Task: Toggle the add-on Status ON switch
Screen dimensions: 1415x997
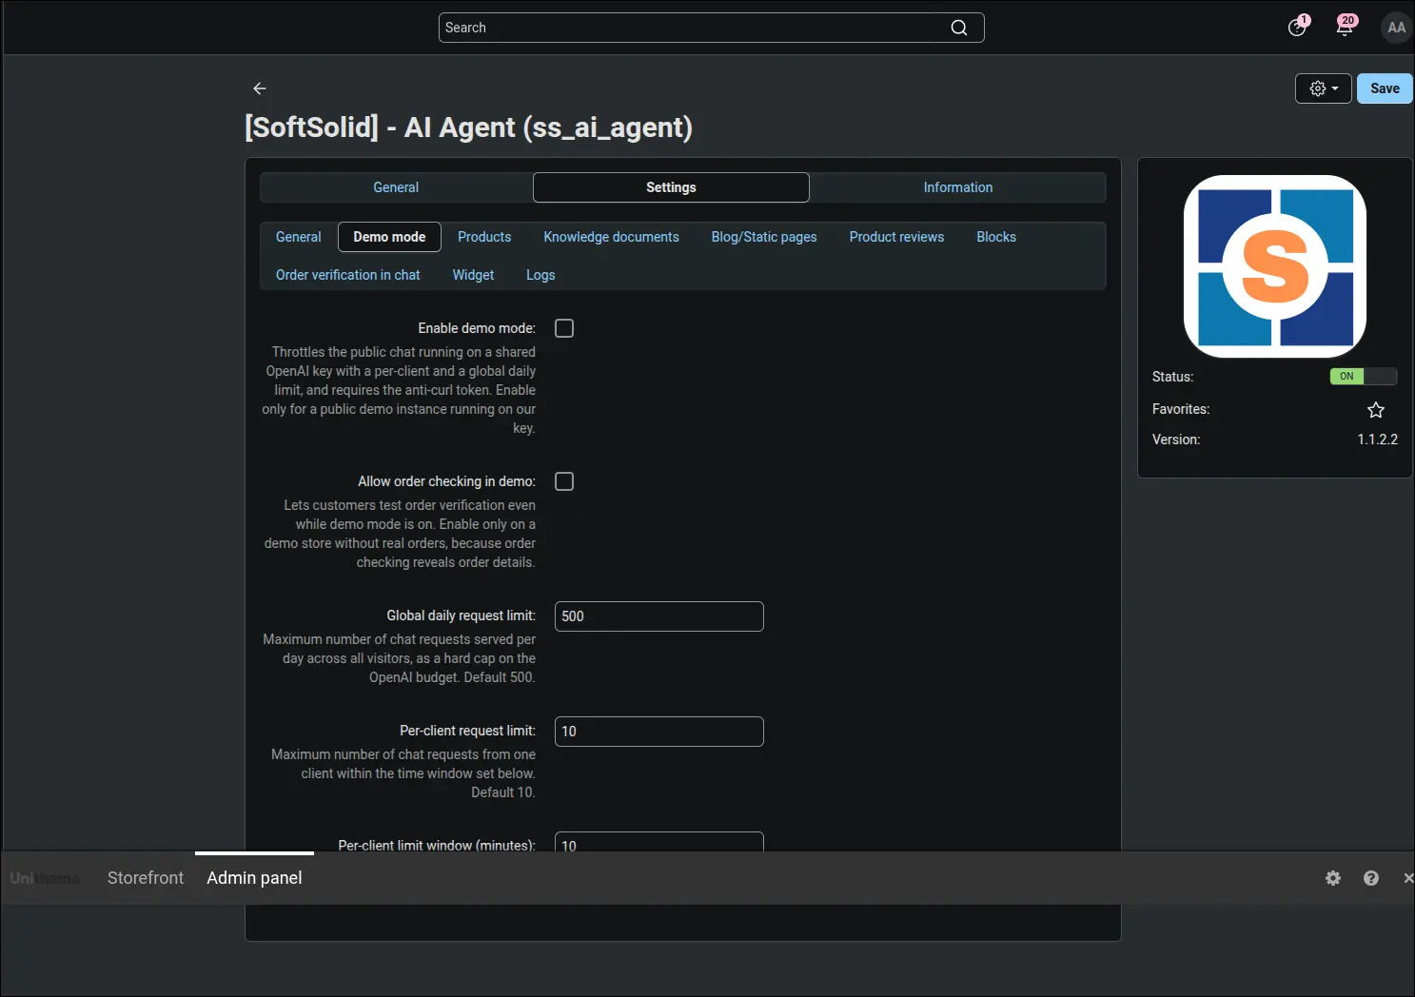Action: tap(1364, 377)
